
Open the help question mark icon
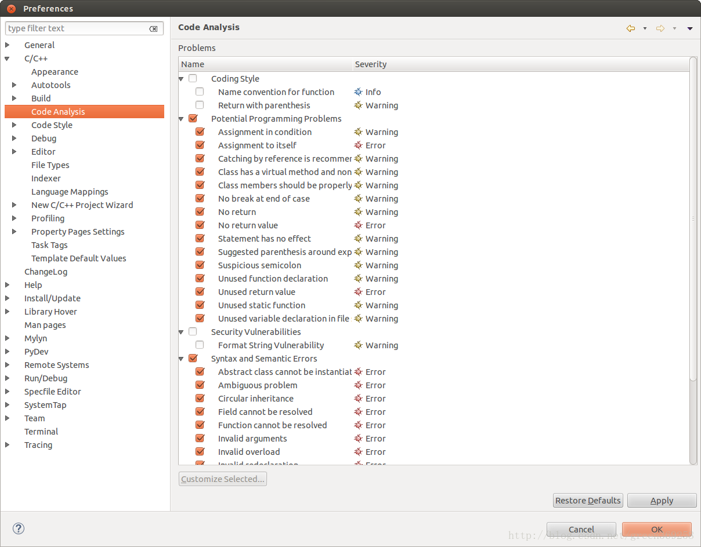[x=19, y=528]
